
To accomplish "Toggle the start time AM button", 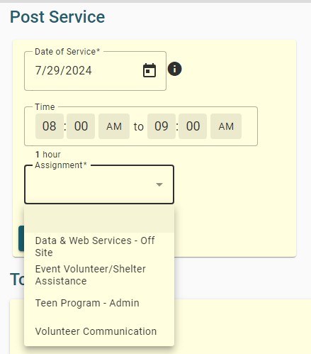I will [114, 126].
